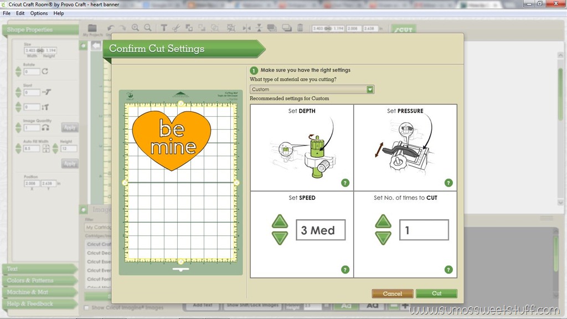Screen dimensions: 567x319
Task: Decrease cutting speed with the down arrow
Action: [x=280, y=238]
